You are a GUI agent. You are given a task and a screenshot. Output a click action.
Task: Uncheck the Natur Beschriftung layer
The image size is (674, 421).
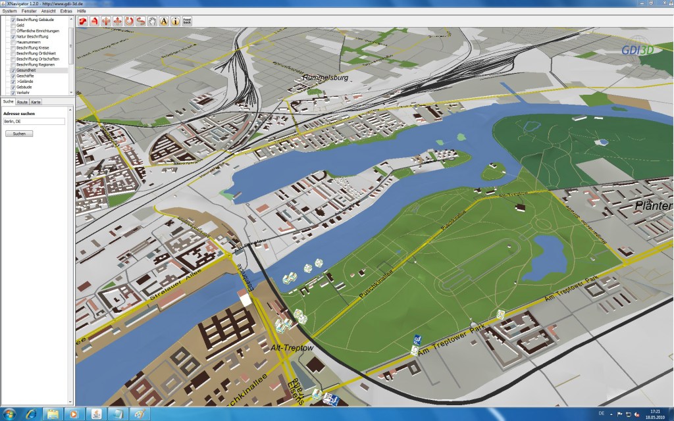tap(13, 37)
